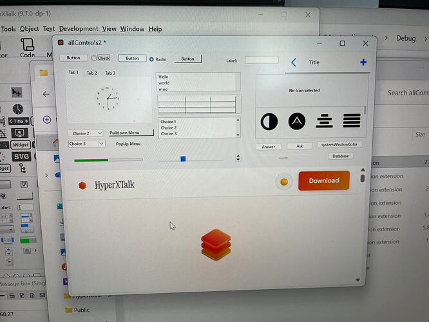Image resolution: width=429 pixels, height=322 pixels.
Task: Choose the header bar Title widget in palette
Action: pos(19,121)
